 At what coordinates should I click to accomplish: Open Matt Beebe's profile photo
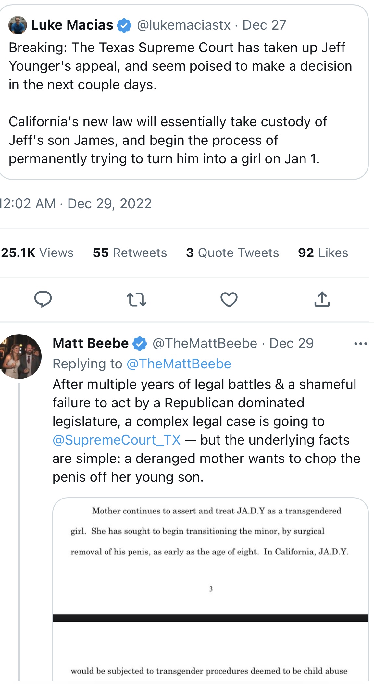pyautogui.click(x=20, y=356)
